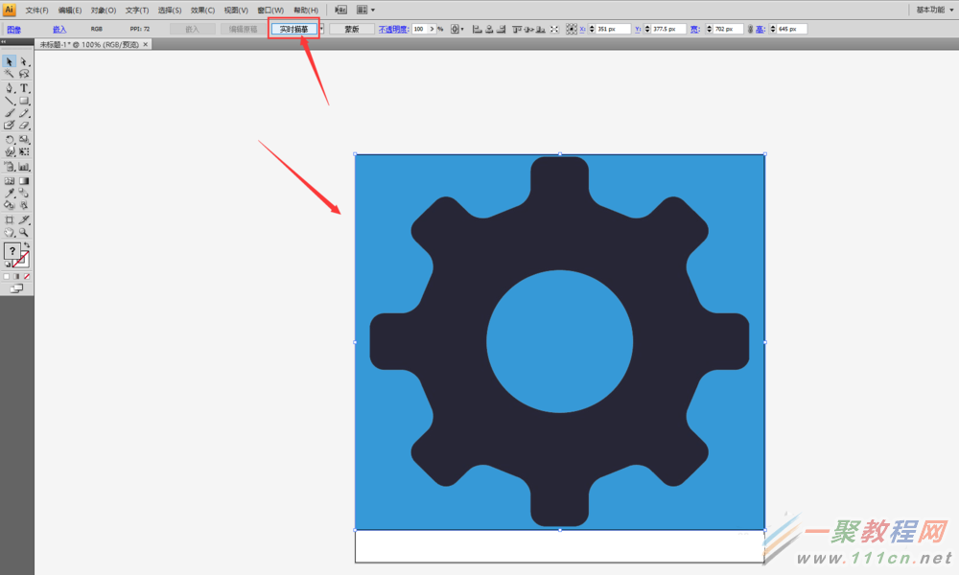Open the 对象(O) menu
This screenshot has height=575, width=959.
pos(104,11)
